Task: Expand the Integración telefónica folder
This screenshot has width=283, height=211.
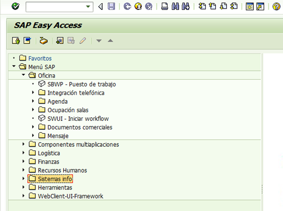Action: coord(33,93)
